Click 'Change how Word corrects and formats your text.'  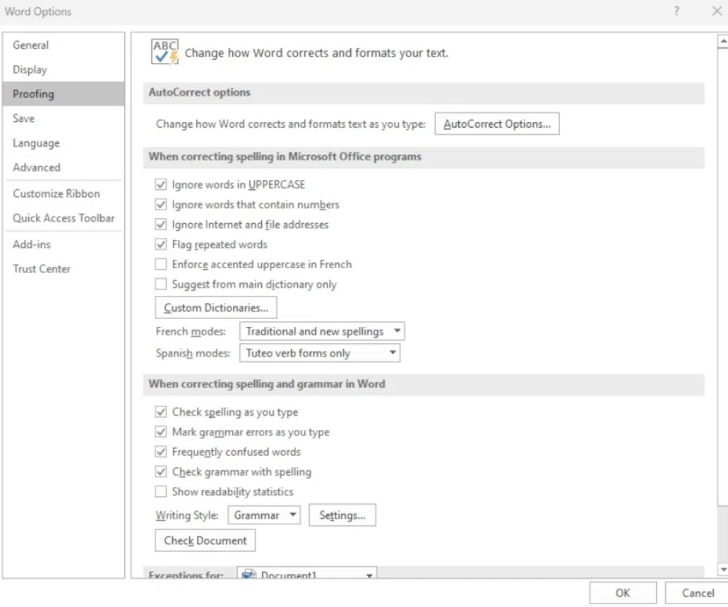(316, 54)
